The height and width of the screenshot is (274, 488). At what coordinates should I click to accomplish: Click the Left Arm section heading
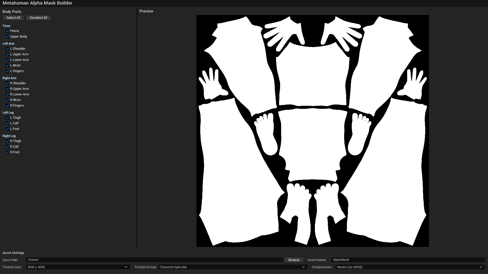(x=8, y=44)
